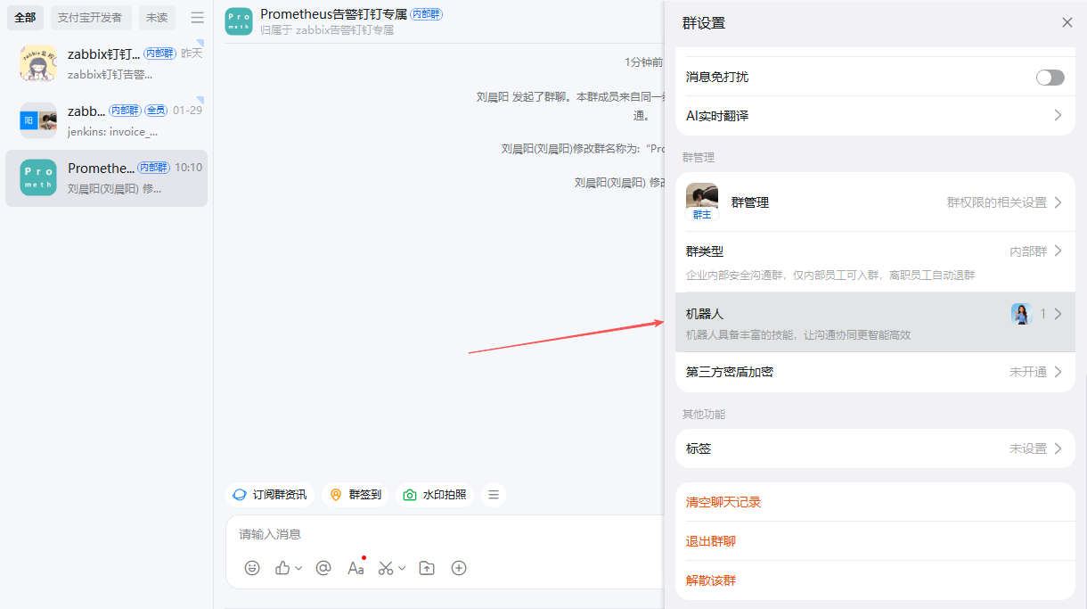Click 群签到 button
The width and height of the screenshot is (1087, 609).
tap(355, 494)
